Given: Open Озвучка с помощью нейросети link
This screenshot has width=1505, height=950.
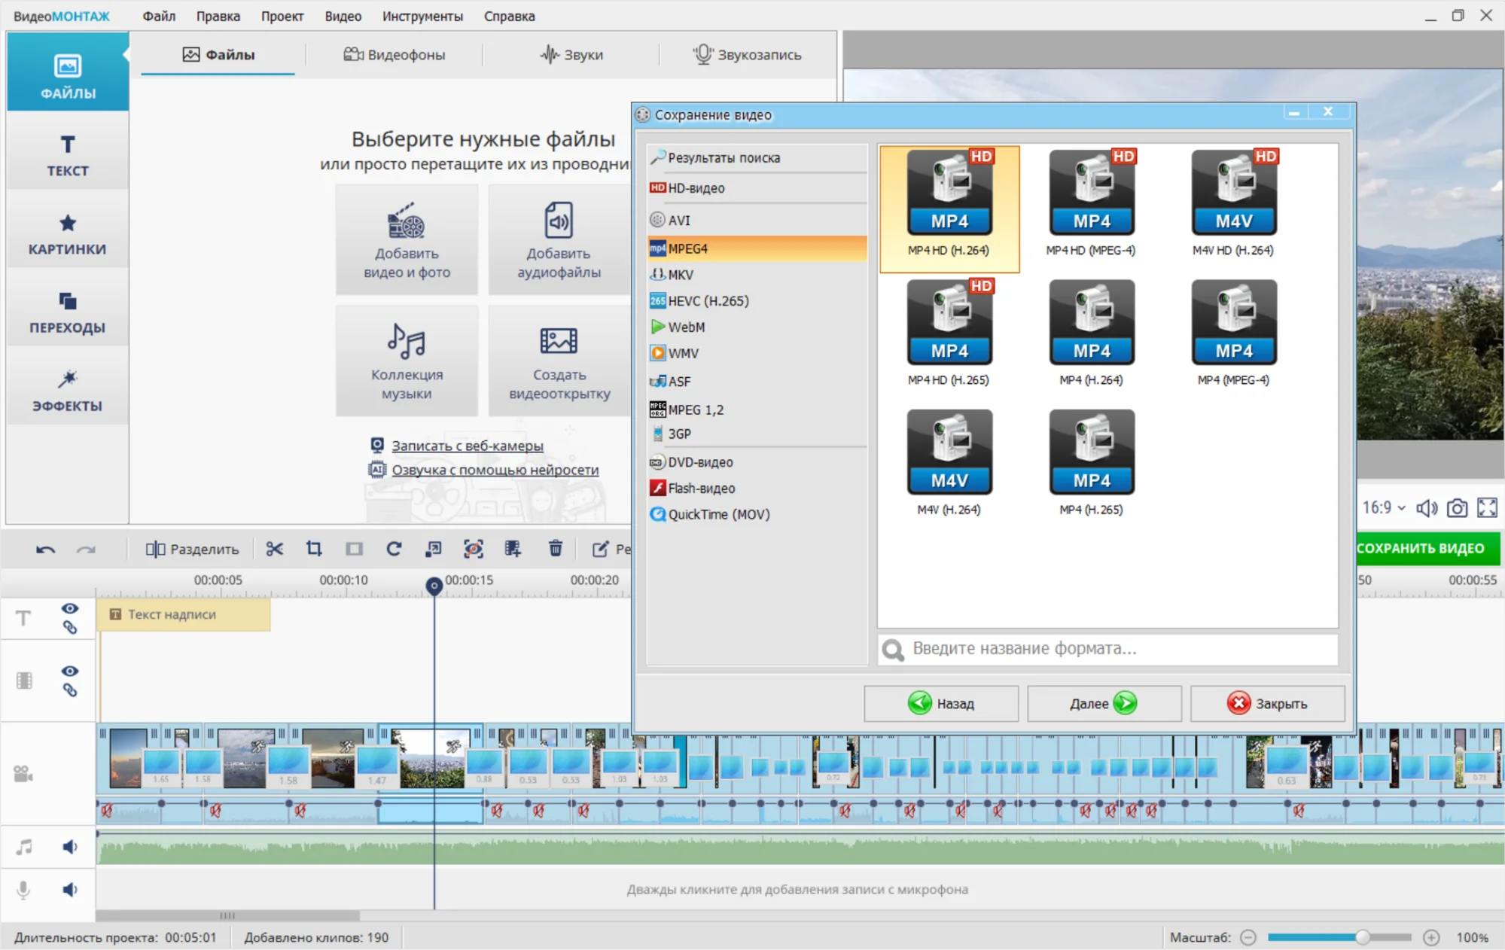Looking at the screenshot, I should [x=495, y=470].
